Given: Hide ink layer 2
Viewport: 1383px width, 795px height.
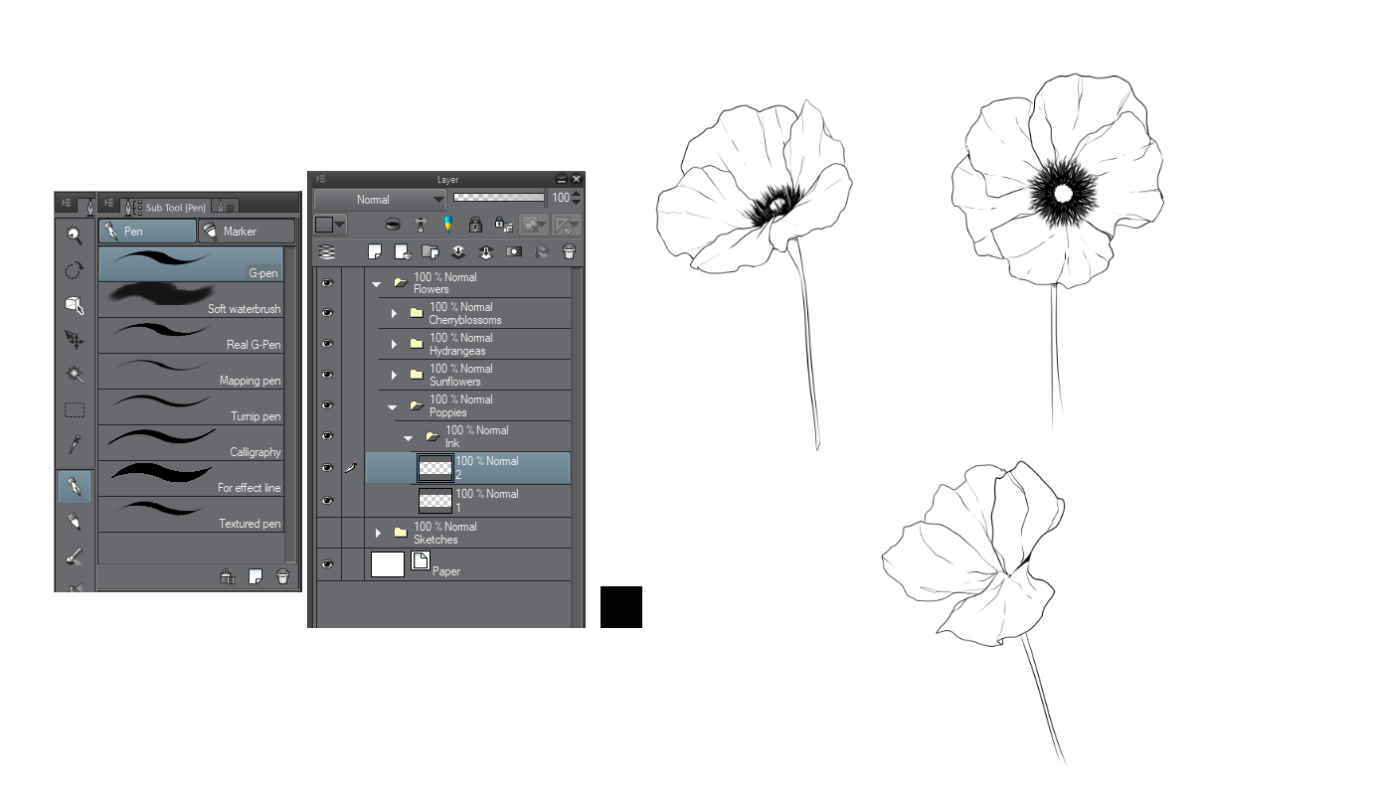Looking at the screenshot, I should coord(328,468).
